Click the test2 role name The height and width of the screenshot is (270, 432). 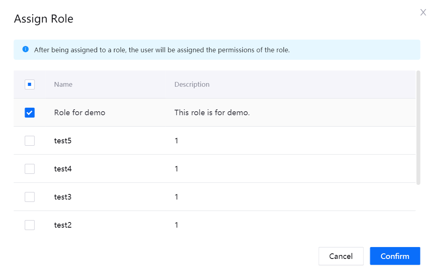point(63,225)
